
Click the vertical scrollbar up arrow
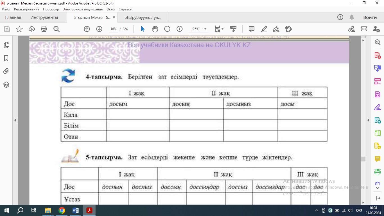click(363, 41)
